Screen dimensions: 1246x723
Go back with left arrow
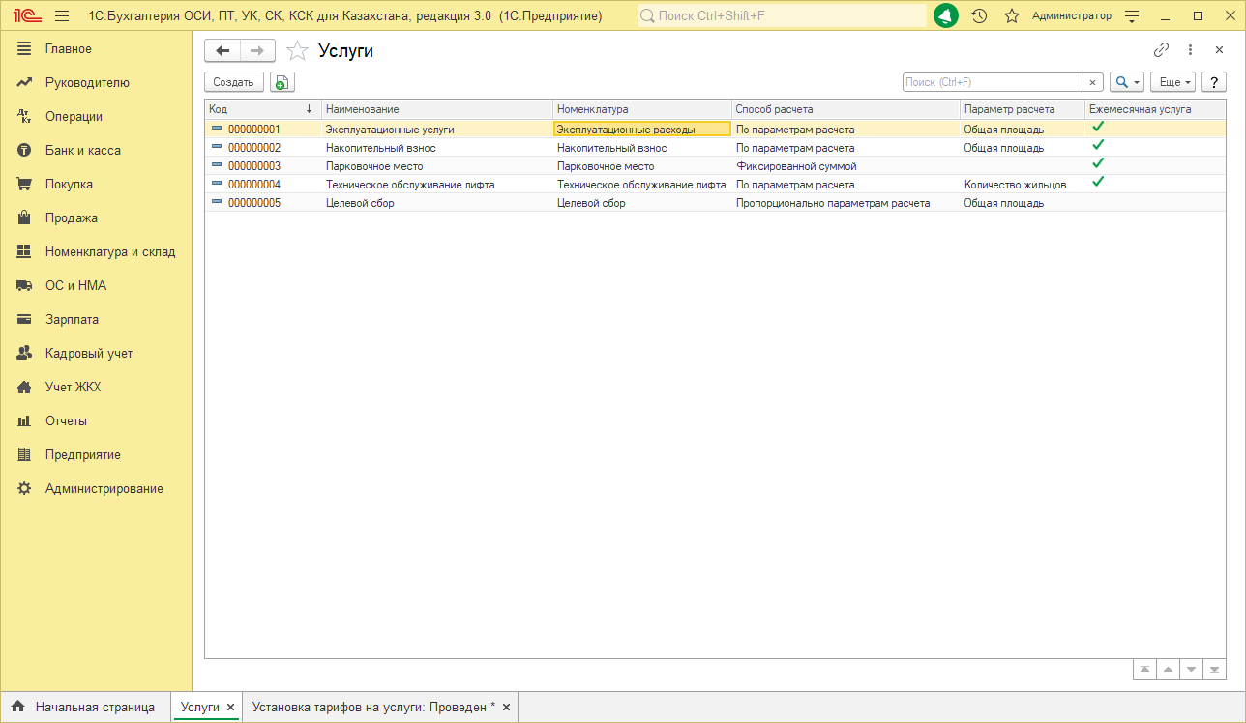(222, 51)
